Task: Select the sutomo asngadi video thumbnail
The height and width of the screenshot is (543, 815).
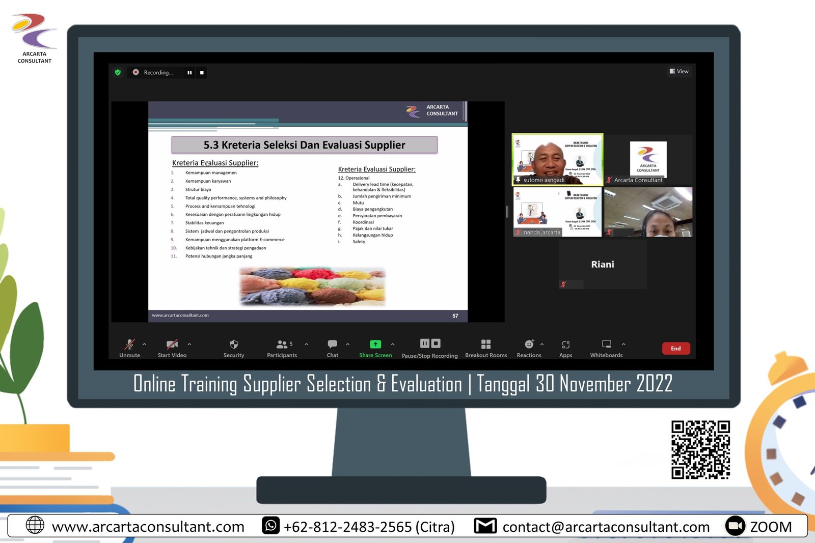Action: (557, 159)
